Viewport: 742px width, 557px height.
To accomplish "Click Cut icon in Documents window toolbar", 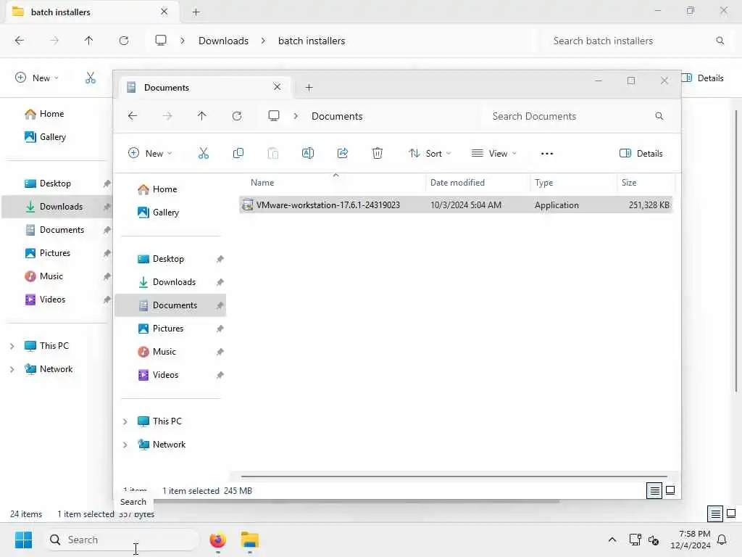I will tap(203, 153).
